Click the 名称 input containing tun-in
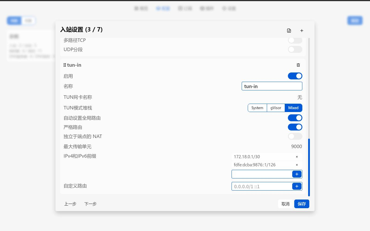This screenshot has width=370, height=231. (272, 86)
